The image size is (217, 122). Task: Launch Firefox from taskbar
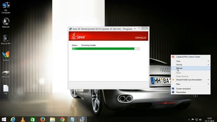[x=42, y=119]
